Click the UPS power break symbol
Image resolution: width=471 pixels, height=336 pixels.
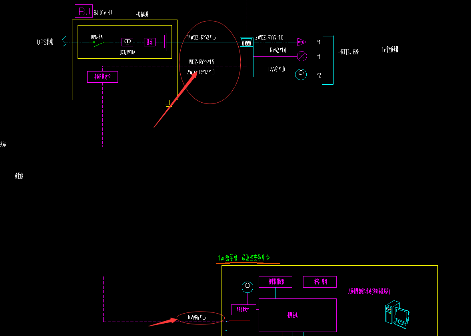point(64,42)
